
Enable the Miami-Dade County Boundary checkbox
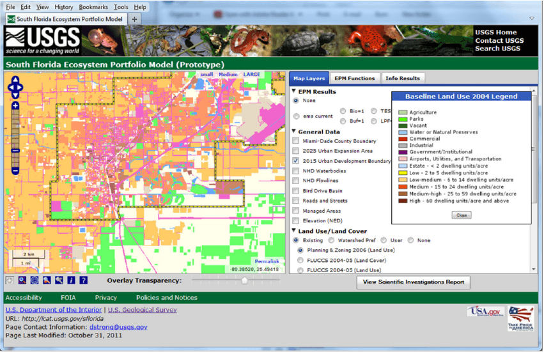tap(295, 141)
